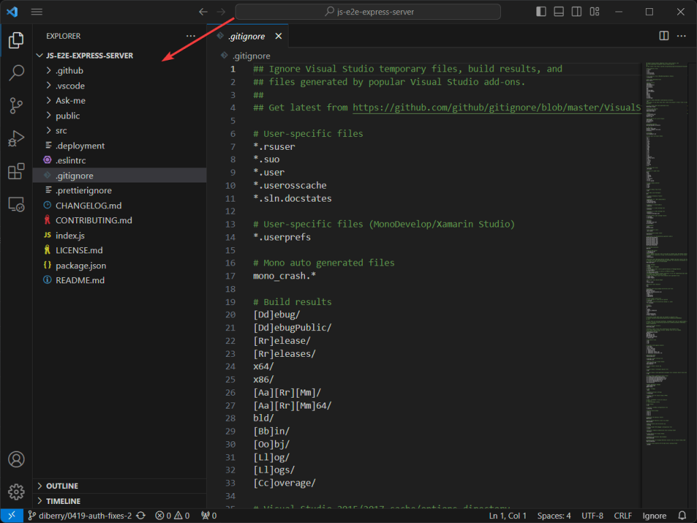Open Settings via gear icon
The height and width of the screenshot is (523, 697).
click(16, 492)
